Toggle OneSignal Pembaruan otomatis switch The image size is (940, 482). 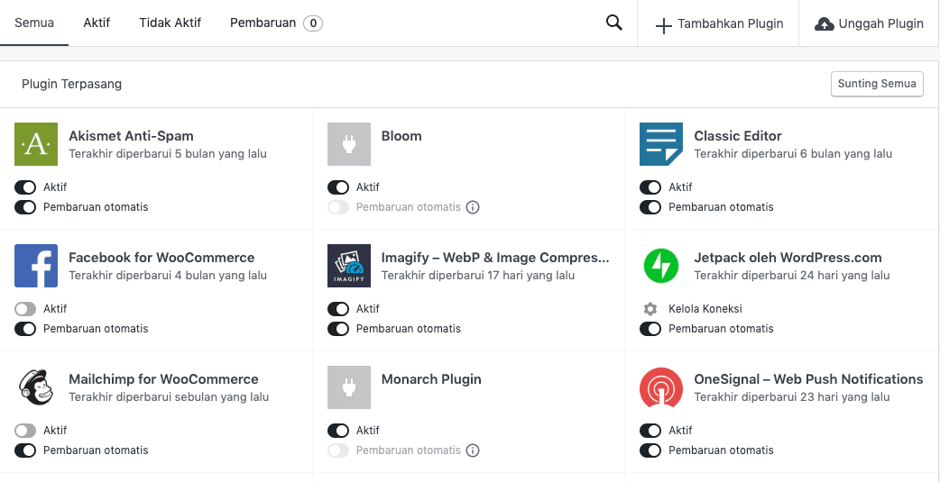coord(650,450)
